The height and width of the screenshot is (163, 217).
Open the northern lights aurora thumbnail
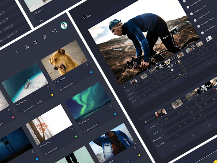tap(88, 102)
